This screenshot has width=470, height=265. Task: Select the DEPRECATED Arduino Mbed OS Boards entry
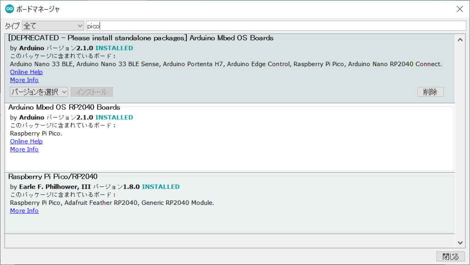275,55
